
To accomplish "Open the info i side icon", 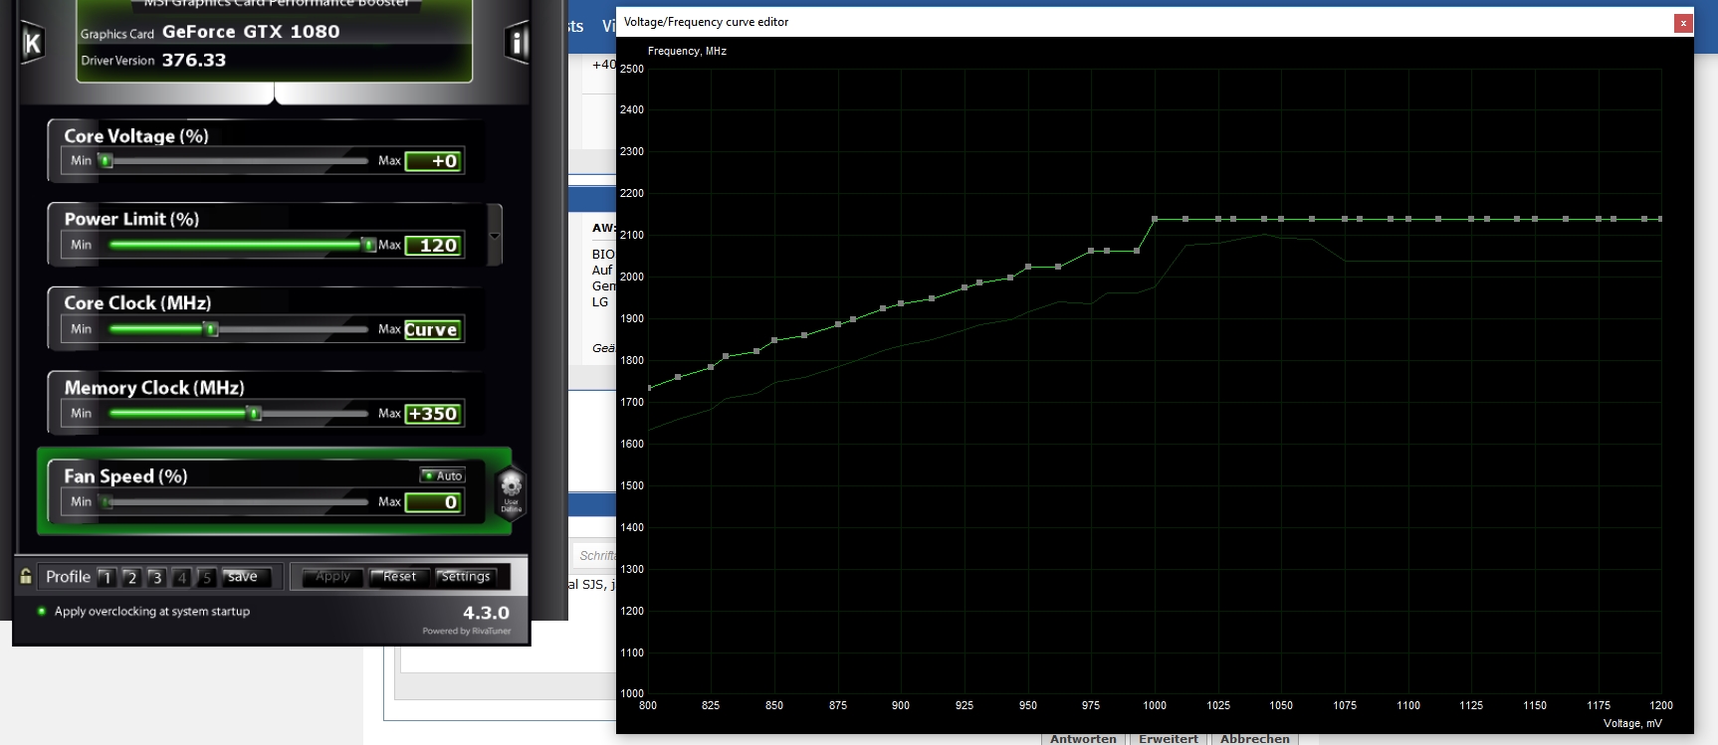I will [517, 43].
